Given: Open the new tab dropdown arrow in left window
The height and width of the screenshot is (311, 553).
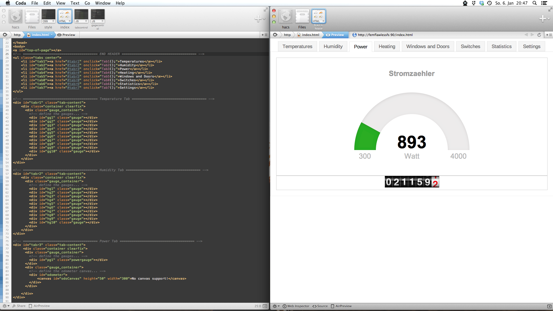Looking at the screenshot, I should [264, 19].
